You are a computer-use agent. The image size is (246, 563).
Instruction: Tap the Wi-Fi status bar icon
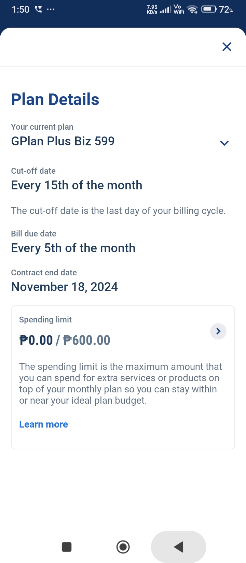click(x=193, y=10)
